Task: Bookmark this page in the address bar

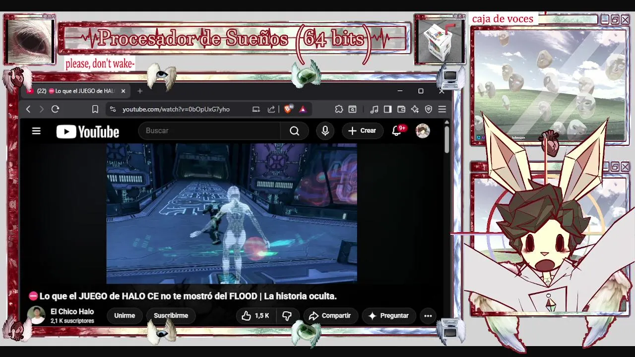Action: 95,109
